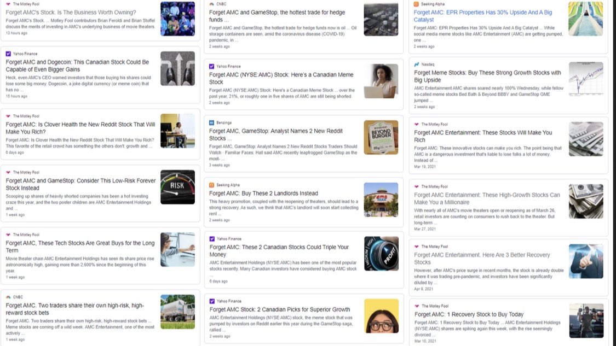This screenshot has width=616, height=346.
Task: Click Yahoo Finance icon on Triple Your Money card
Action: [x=212, y=238]
